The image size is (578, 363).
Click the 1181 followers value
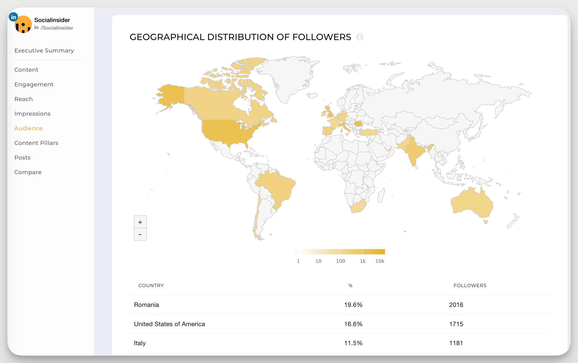pos(456,343)
